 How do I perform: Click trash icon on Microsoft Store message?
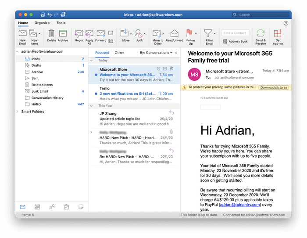(158, 69)
